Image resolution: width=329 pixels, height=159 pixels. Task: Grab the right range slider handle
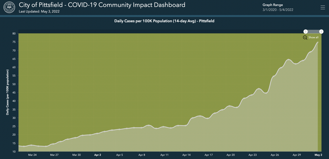pyautogui.click(x=321, y=32)
